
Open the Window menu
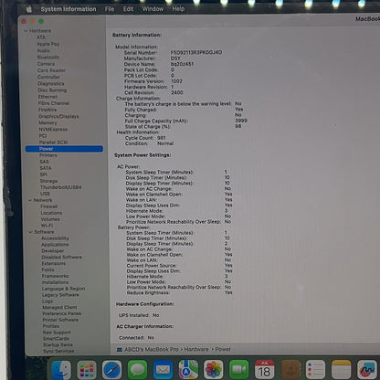(153, 9)
